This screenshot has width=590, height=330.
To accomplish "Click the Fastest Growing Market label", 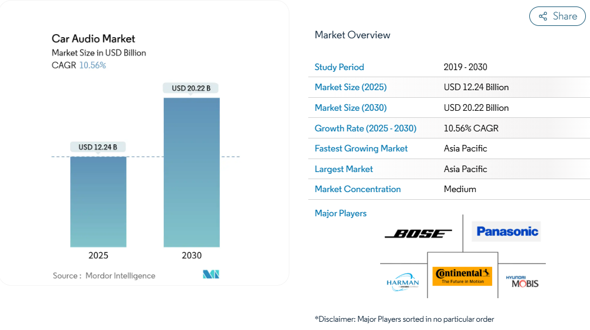I will point(361,148).
